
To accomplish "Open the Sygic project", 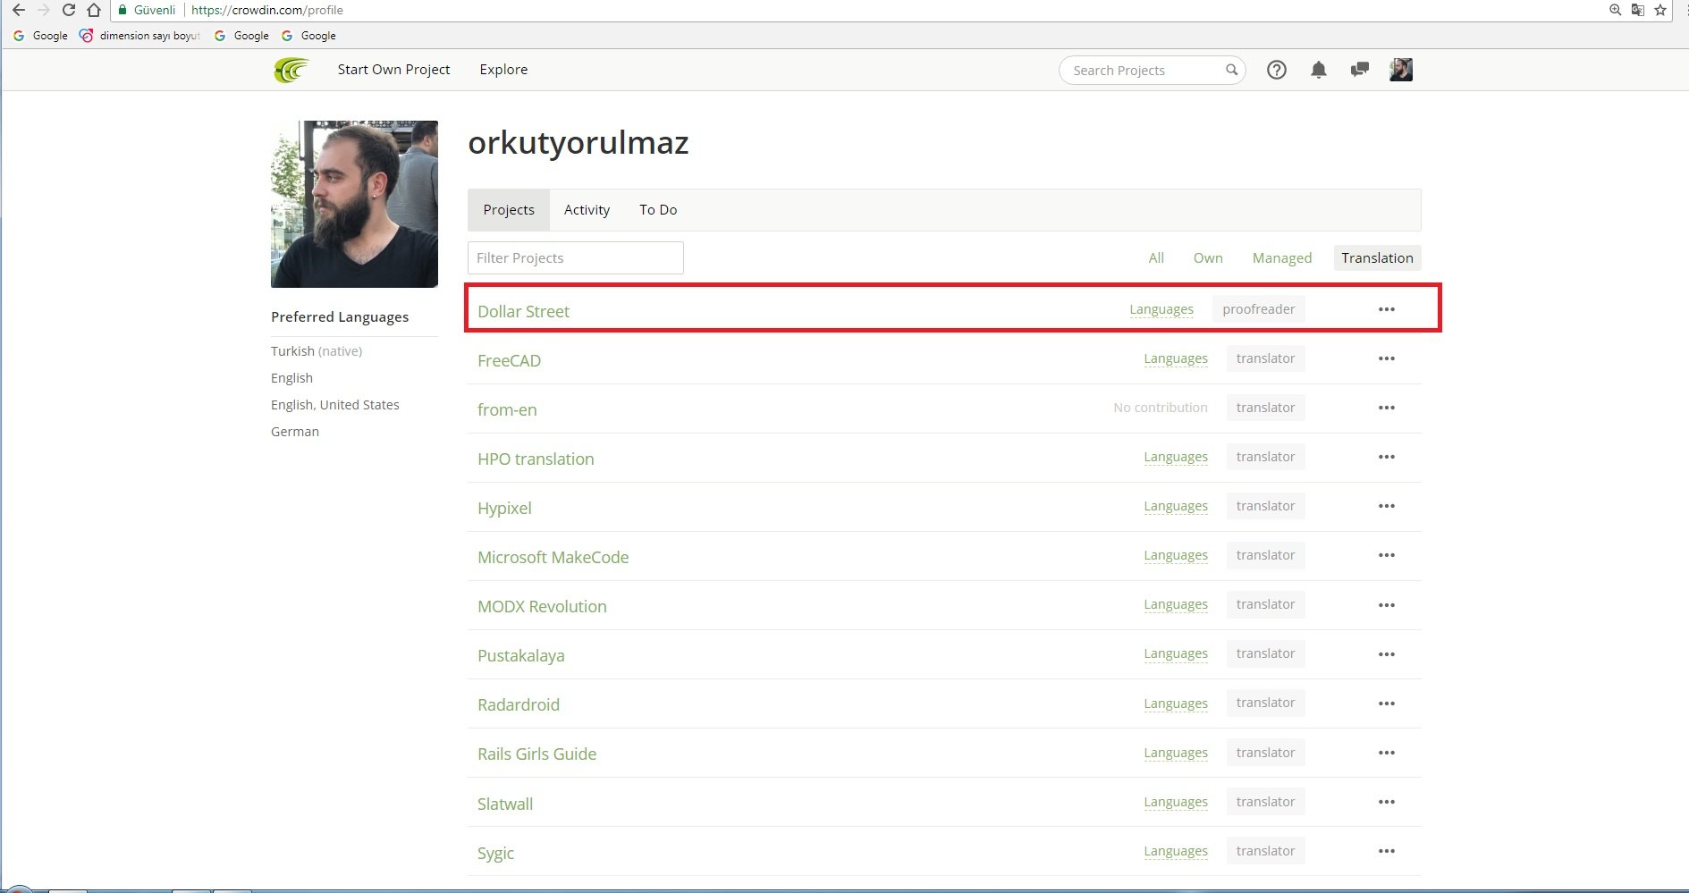I will pyautogui.click(x=495, y=853).
